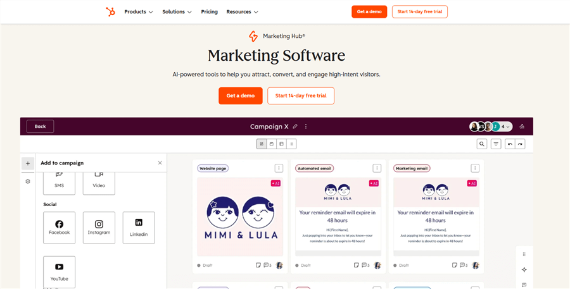Add a Video asset
The width and height of the screenshot is (570, 289).
click(99, 183)
